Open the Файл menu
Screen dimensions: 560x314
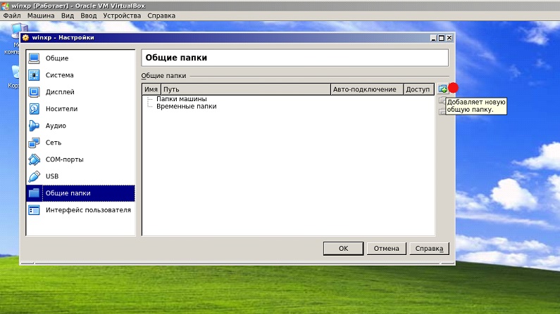pos(12,15)
